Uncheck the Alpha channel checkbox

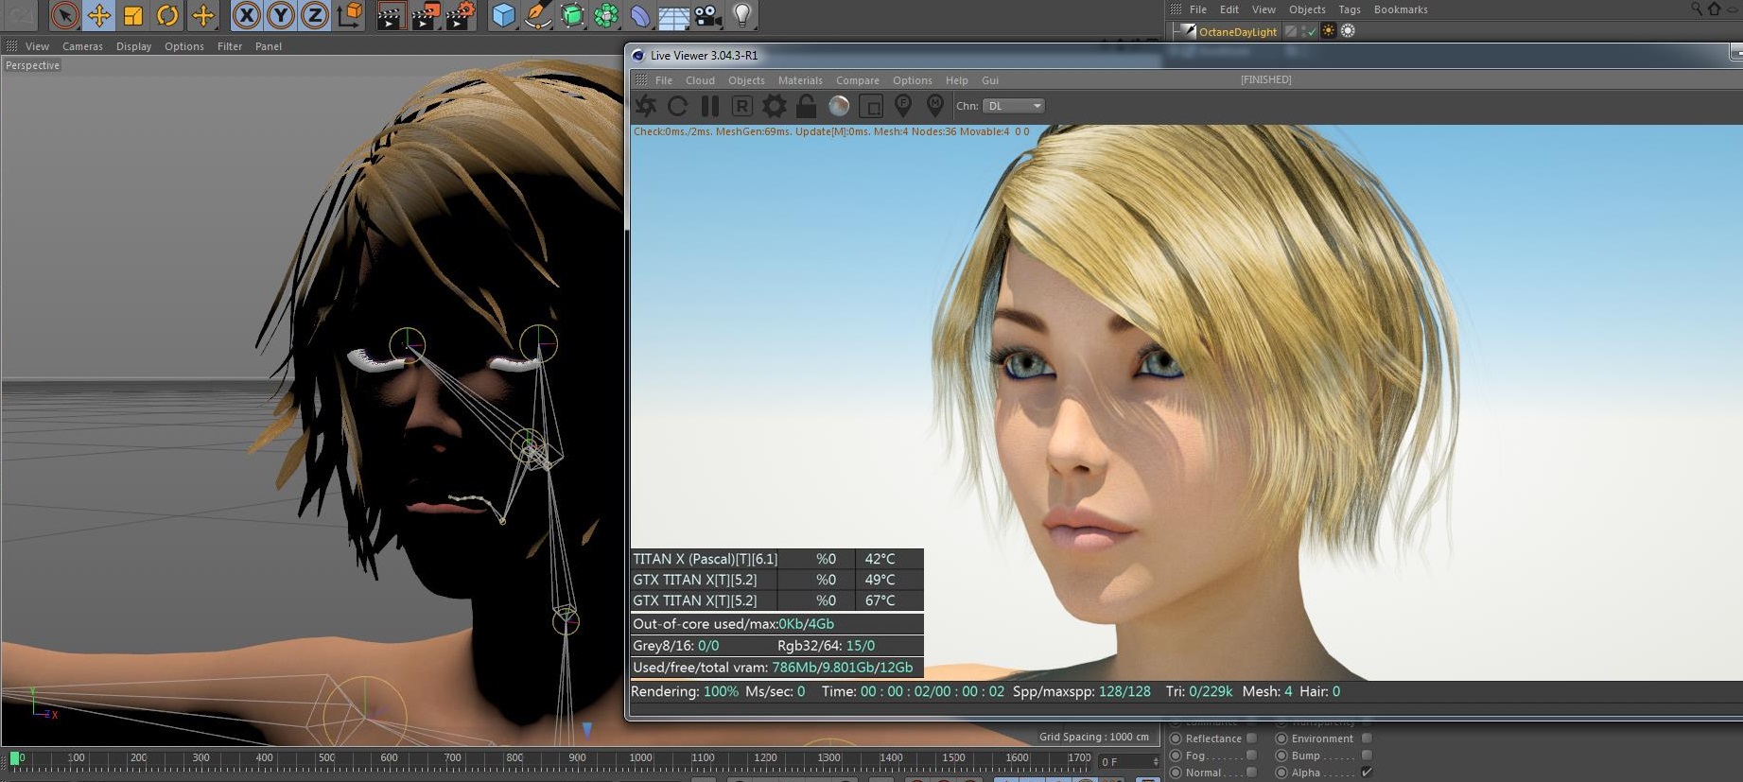click(1367, 773)
